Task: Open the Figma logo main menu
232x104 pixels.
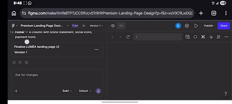Action: (14, 26)
